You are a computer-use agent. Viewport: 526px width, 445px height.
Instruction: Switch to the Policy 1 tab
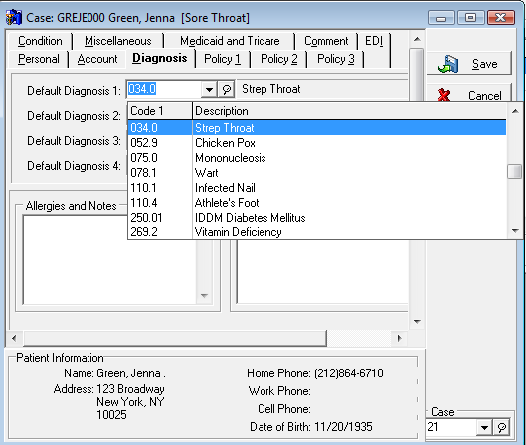pyautogui.click(x=222, y=59)
